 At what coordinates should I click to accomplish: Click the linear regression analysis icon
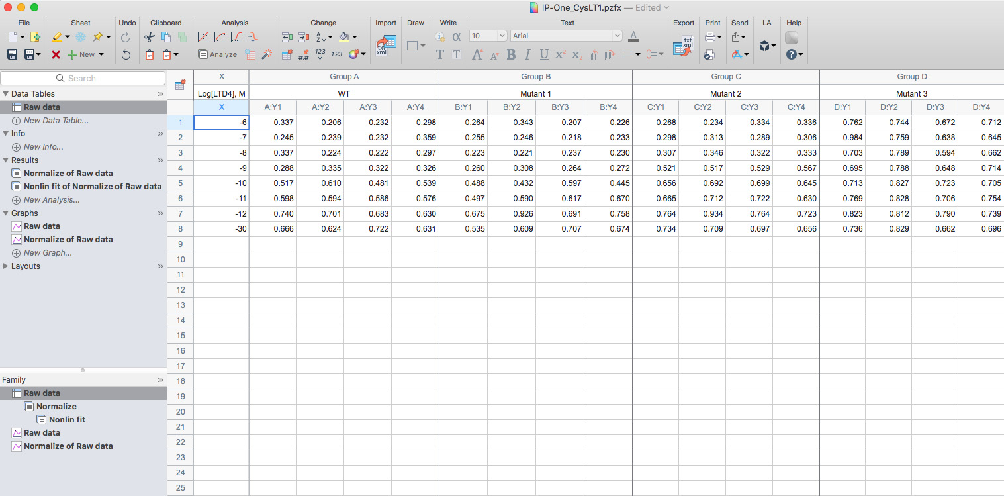click(203, 37)
